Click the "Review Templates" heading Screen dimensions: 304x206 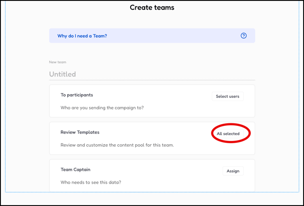(80, 132)
